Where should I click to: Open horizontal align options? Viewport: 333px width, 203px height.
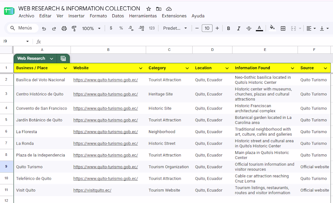311,28
